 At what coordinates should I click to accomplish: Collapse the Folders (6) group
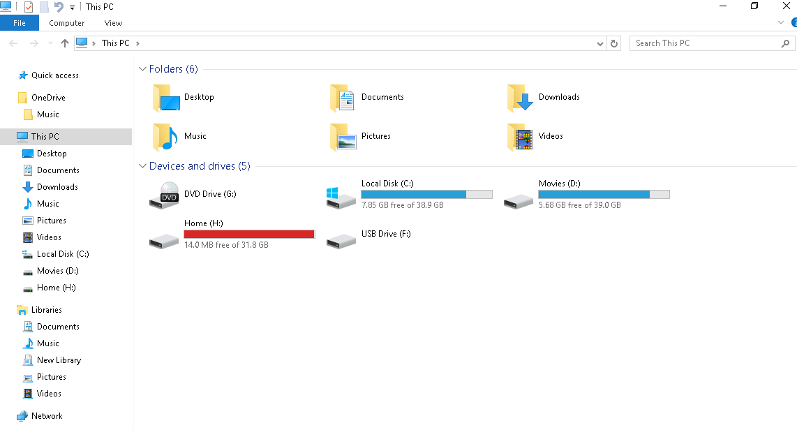point(142,69)
